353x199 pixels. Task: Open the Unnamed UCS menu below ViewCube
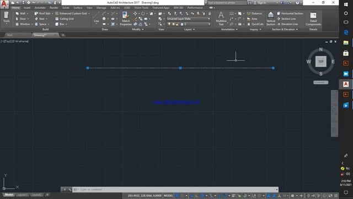click(x=321, y=82)
